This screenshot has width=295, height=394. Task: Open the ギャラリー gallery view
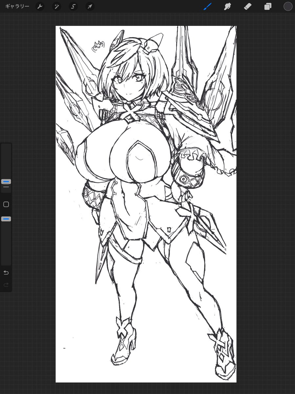[x=17, y=6]
